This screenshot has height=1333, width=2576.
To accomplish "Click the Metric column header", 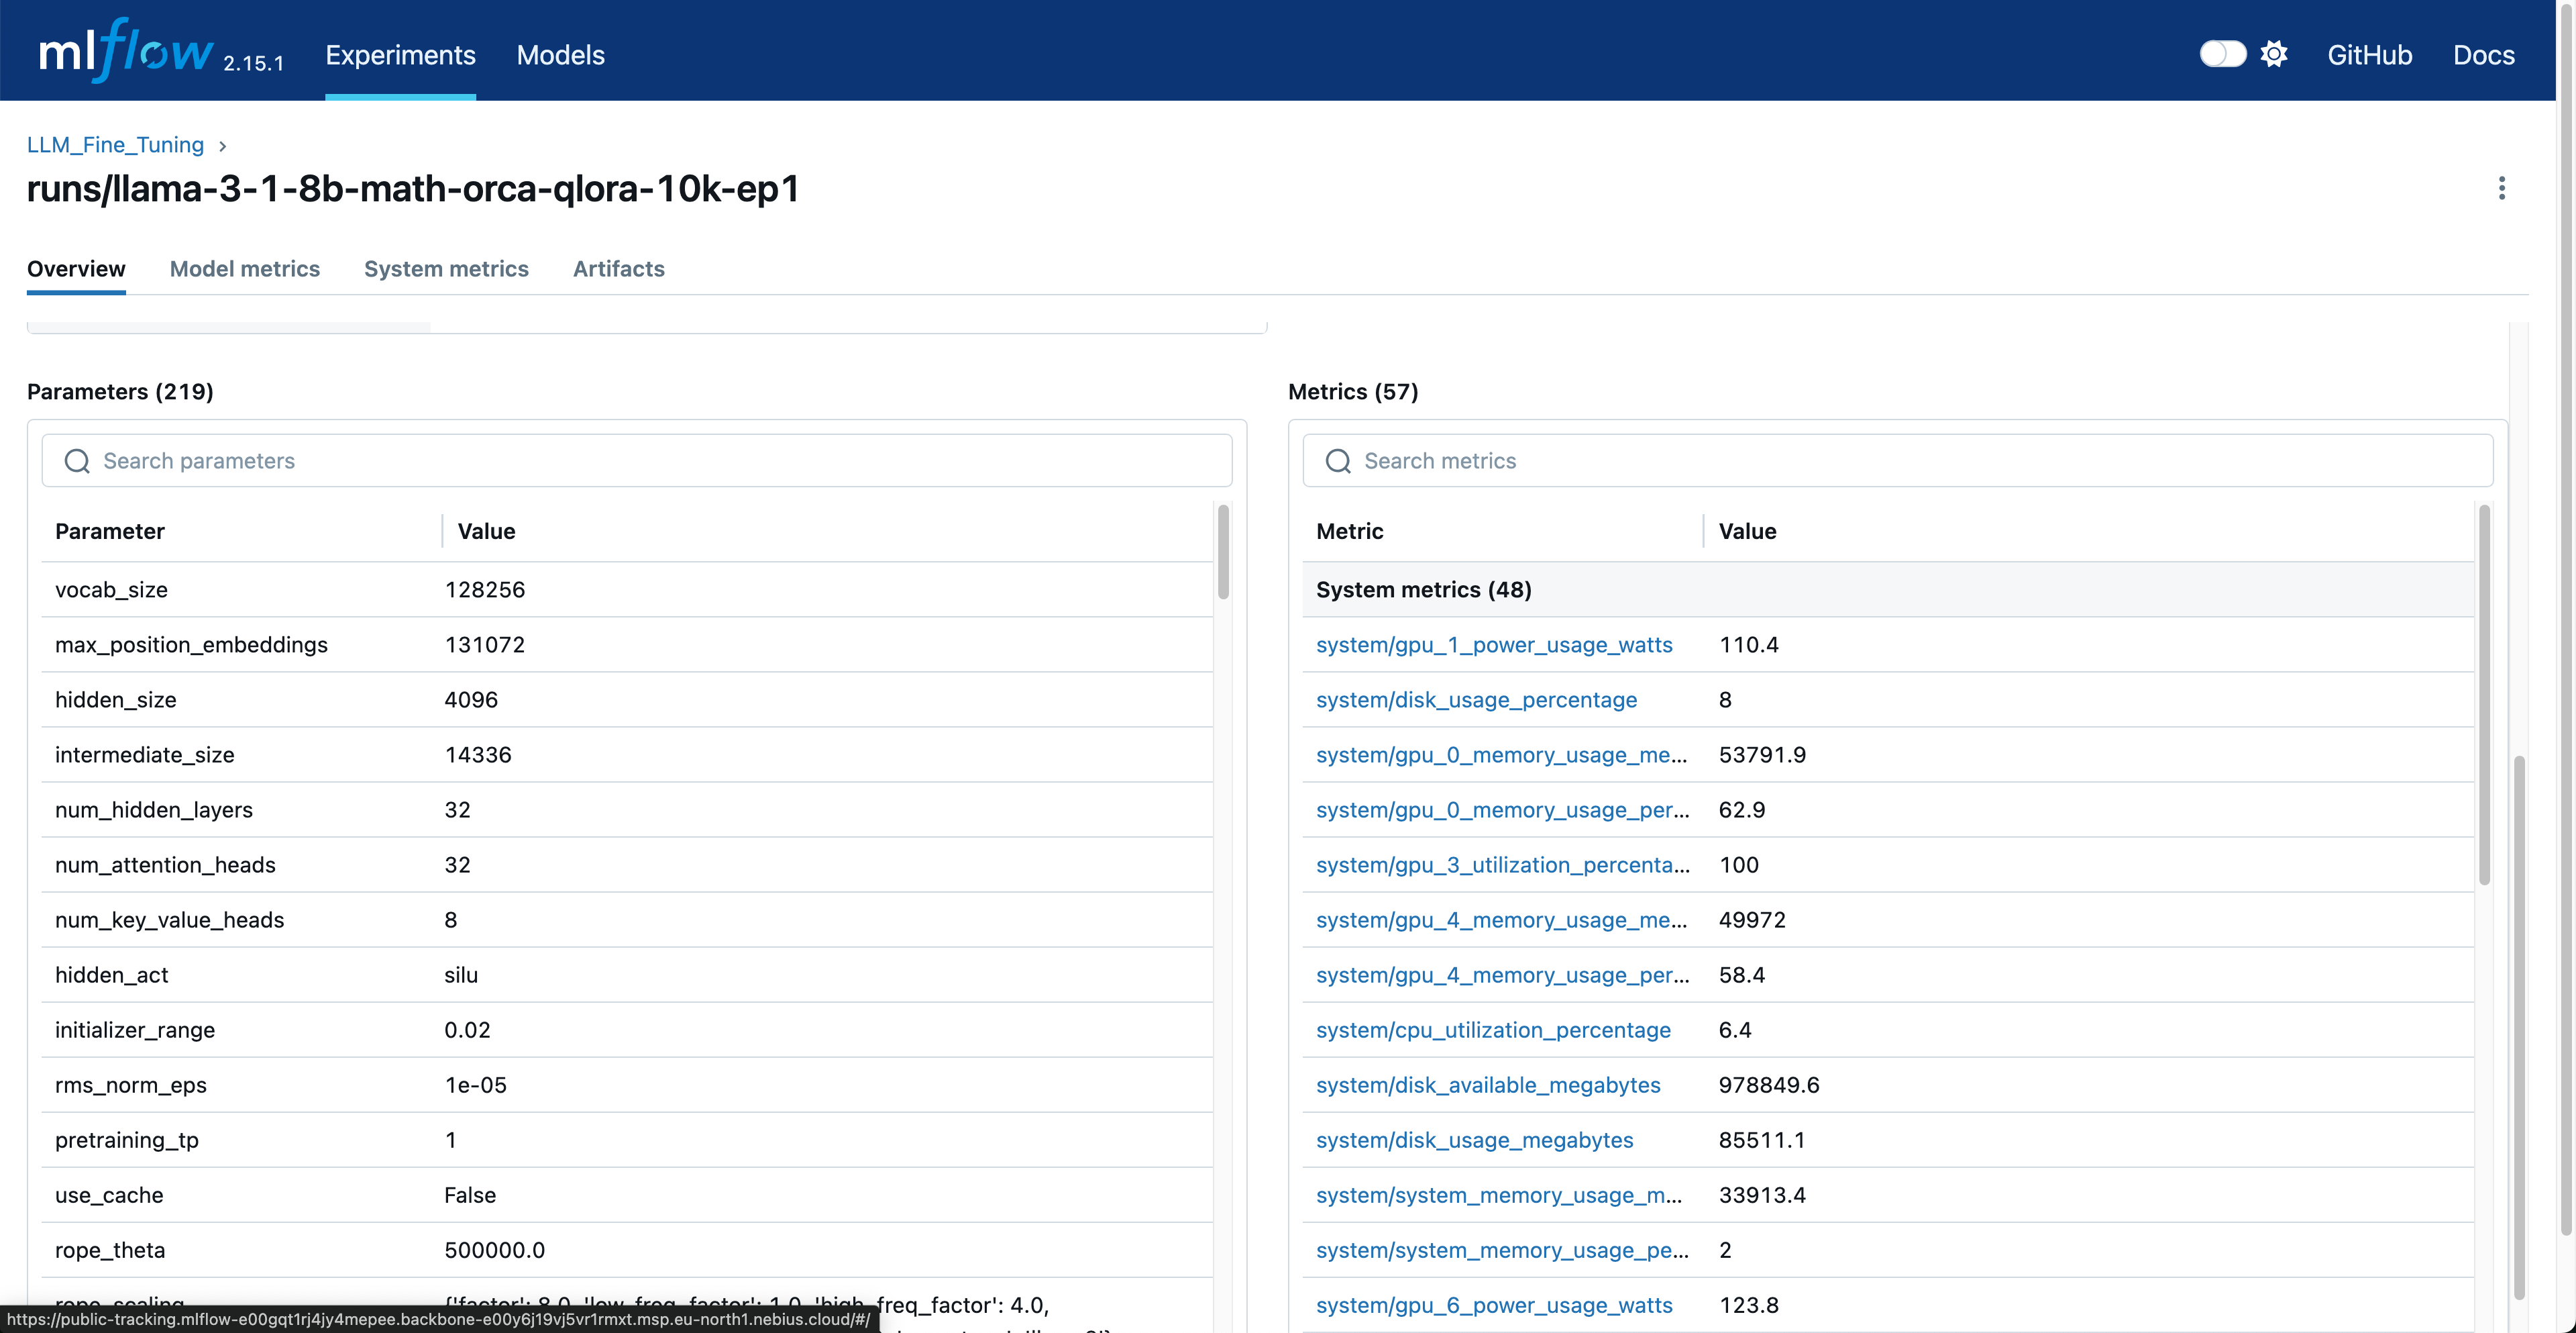I will coord(1349,532).
